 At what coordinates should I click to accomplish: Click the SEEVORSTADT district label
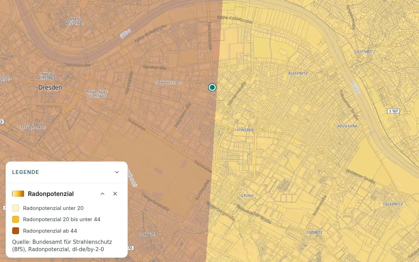[x=32, y=127]
